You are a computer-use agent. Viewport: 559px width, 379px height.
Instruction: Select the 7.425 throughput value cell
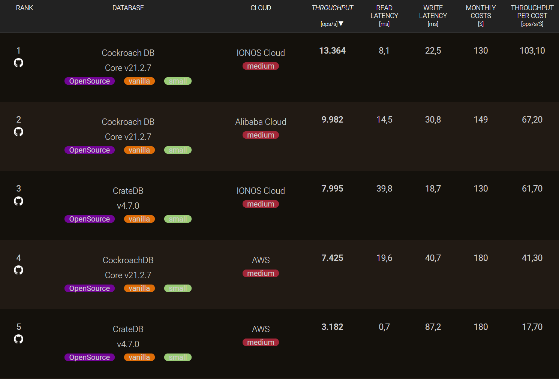[x=332, y=258]
